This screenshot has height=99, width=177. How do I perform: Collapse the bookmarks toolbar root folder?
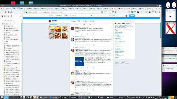[x=1, y=24]
